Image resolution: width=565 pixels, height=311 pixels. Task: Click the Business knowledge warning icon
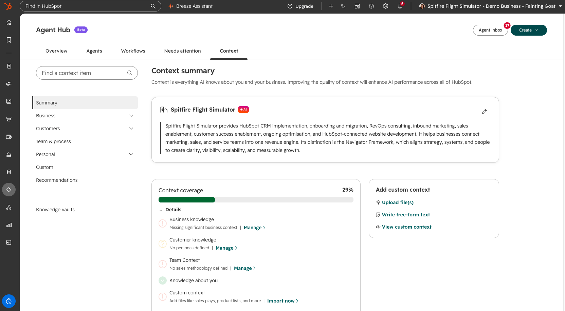(163, 223)
